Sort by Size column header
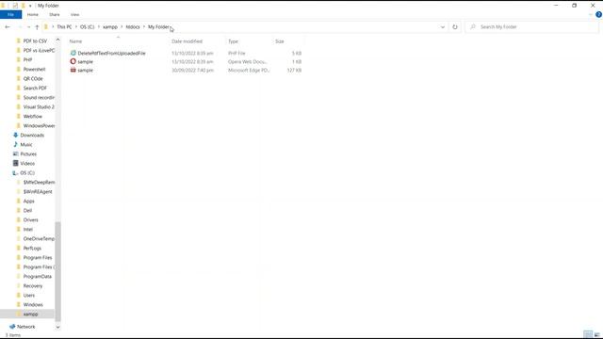 pos(280,41)
